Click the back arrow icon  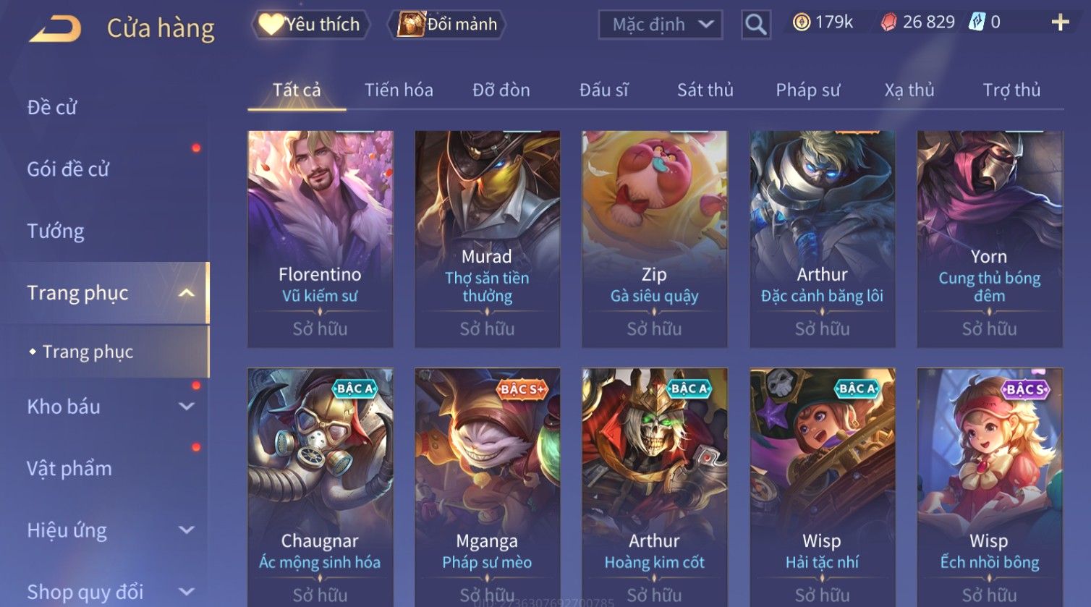(55, 27)
